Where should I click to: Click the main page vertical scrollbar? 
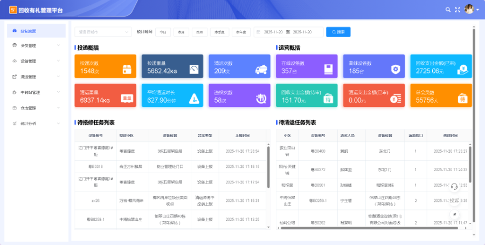[x=474, y=125]
